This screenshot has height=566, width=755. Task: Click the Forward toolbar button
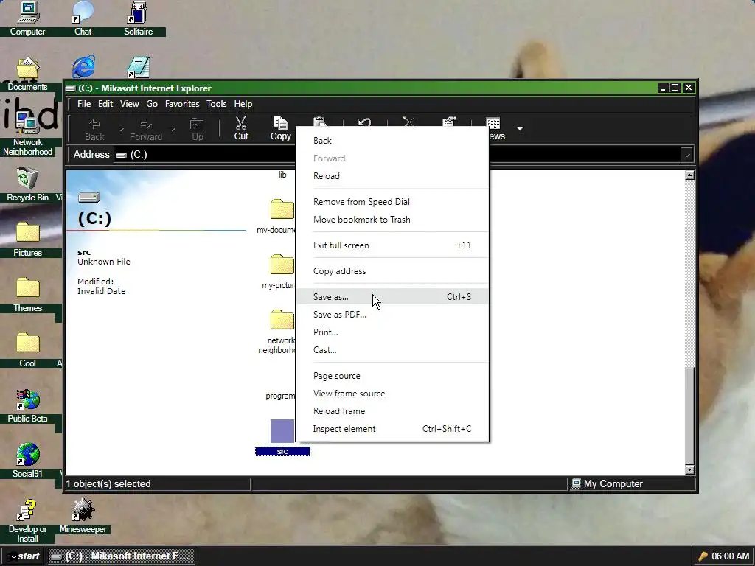[145, 130]
